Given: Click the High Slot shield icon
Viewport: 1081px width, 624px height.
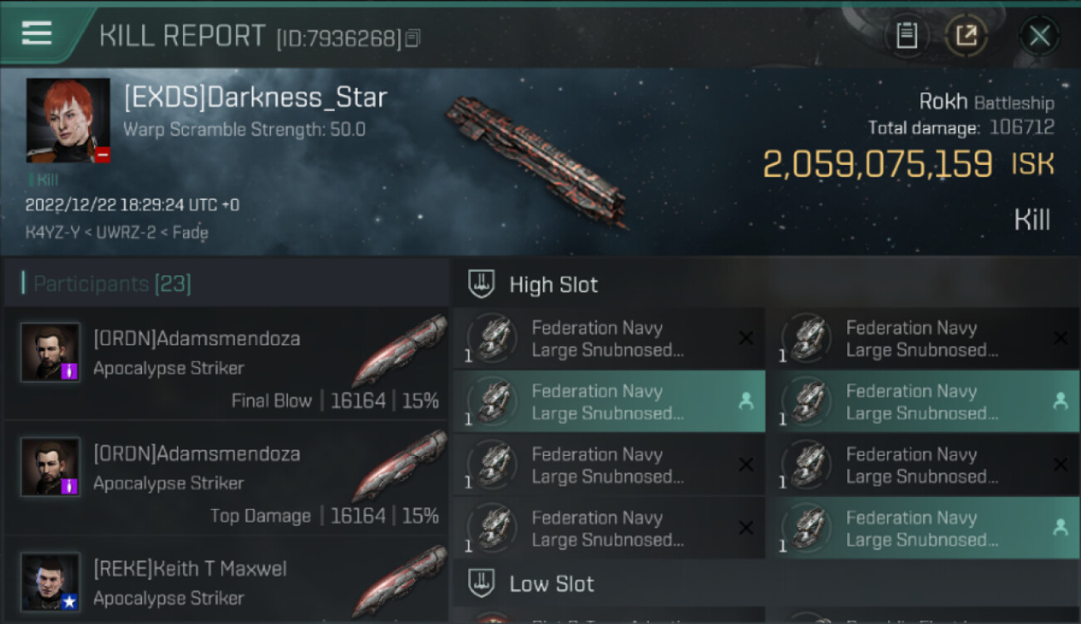Looking at the screenshot, I should click(x=482, y=285).
